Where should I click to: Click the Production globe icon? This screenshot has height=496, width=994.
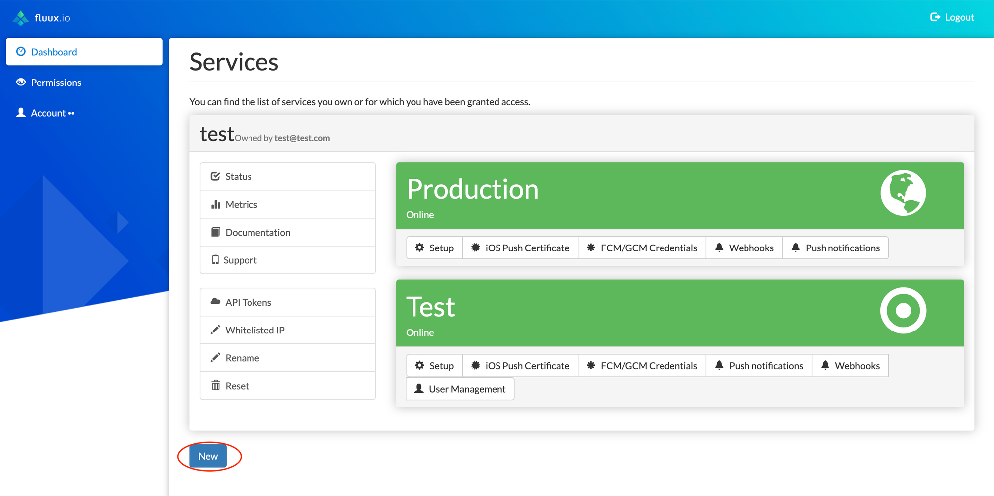tap(903, 193)
